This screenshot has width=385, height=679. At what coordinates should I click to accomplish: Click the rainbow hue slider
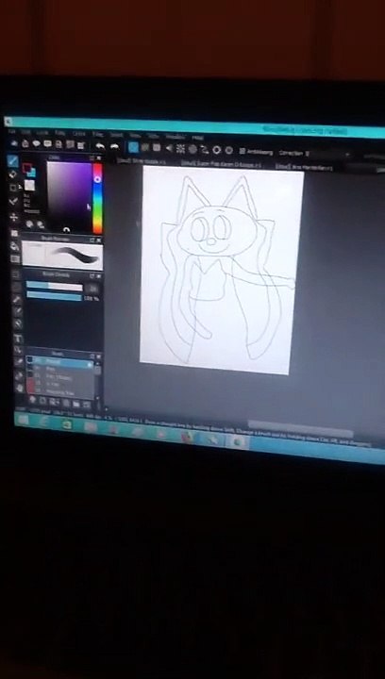click(98, 198)
